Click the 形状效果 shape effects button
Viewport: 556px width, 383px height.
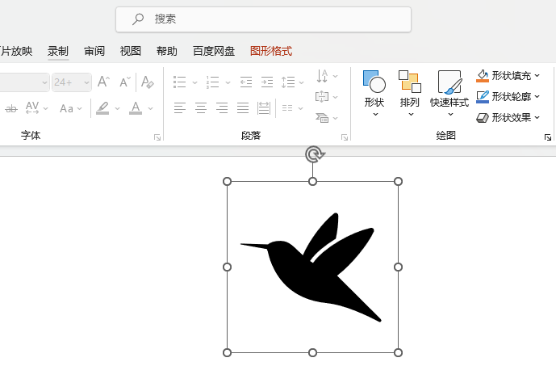tap(507, 117)
